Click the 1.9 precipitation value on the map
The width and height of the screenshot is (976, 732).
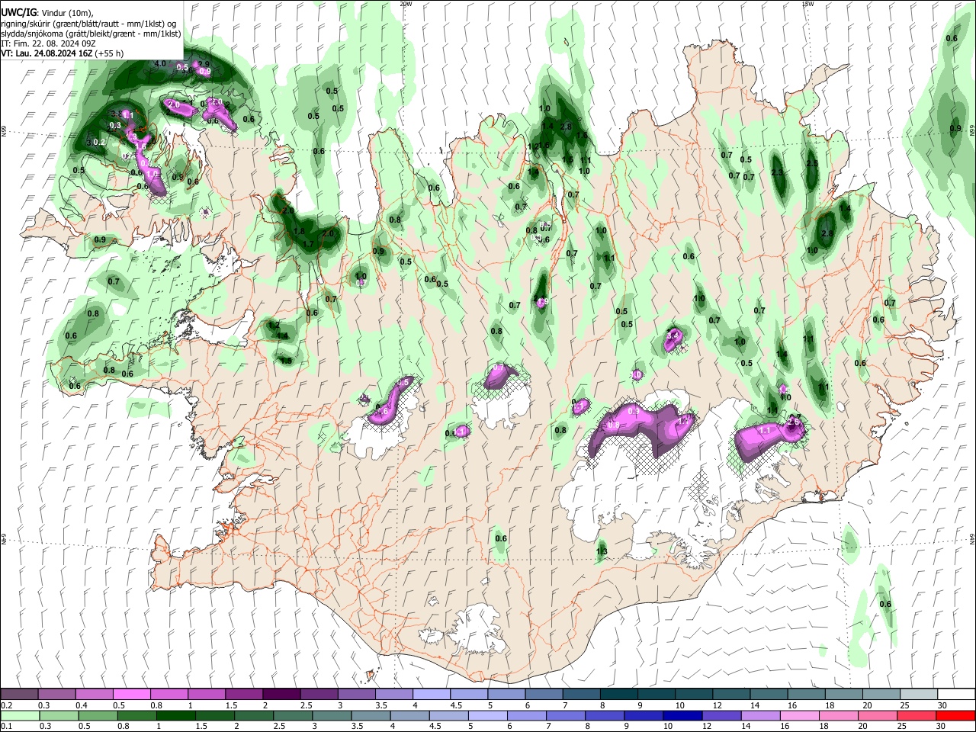click(x=543, y=302)
